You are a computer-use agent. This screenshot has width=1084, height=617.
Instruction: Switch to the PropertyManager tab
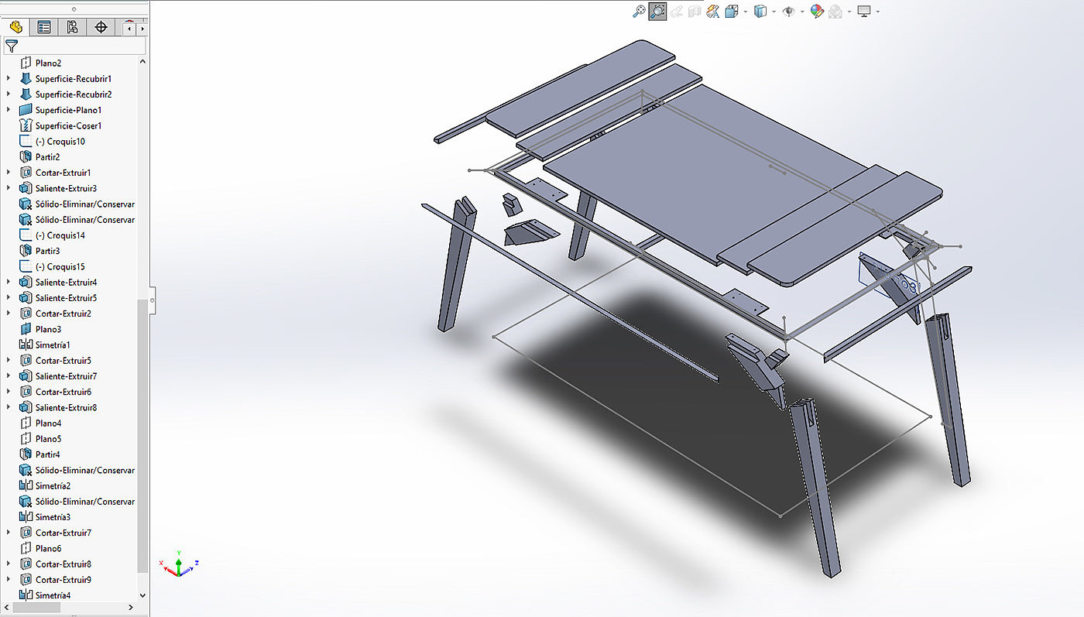coord(44,27)
